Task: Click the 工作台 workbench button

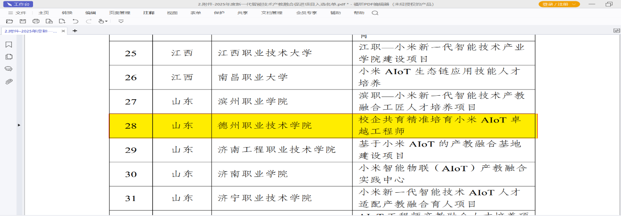Action: pyautogui.click(x=17, y=4)
